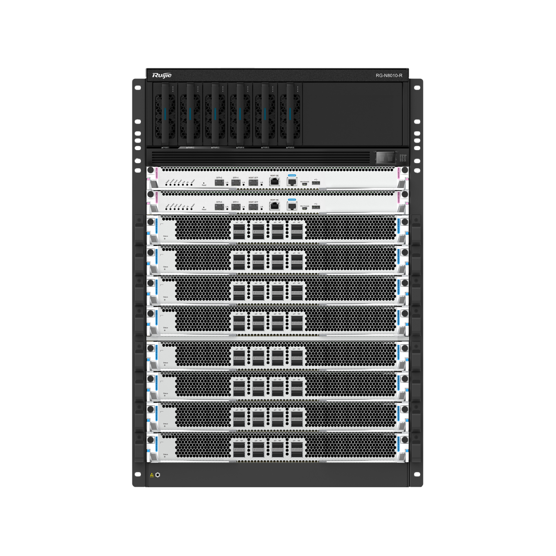Select the PWR6 power supply module
Viewport: 556px width, 556px height.
(290, 114)
